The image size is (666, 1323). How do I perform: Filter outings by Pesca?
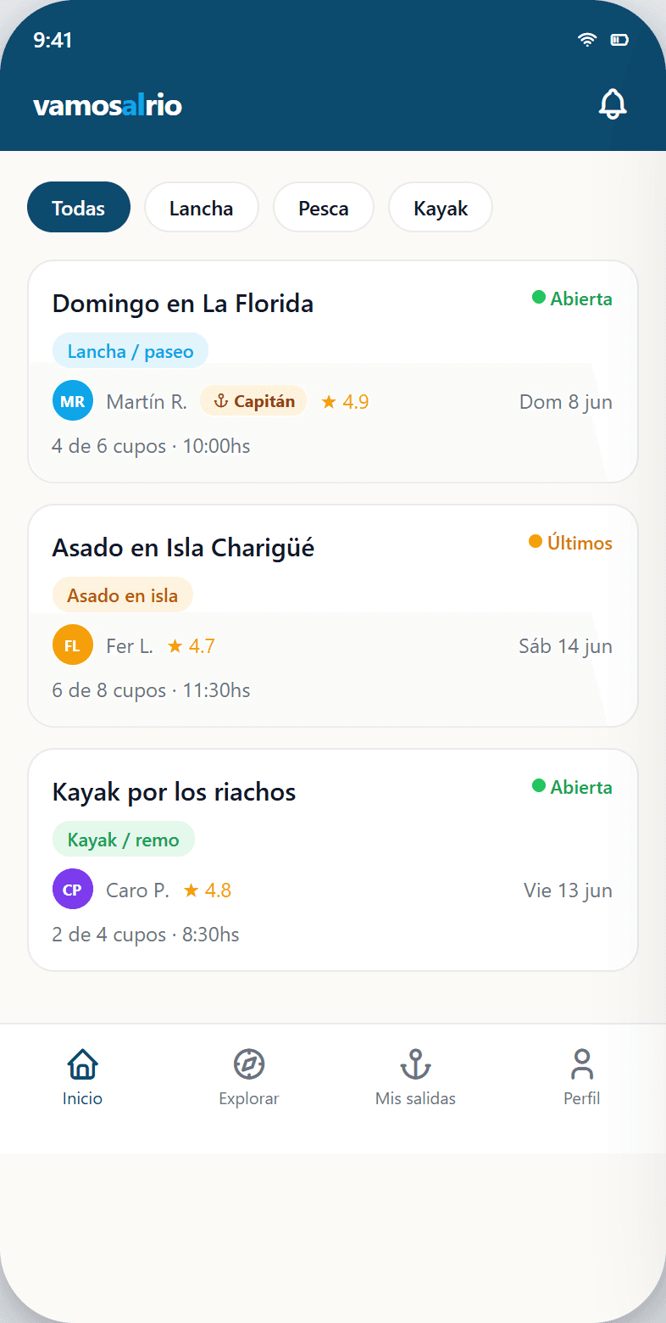(324, 208)
